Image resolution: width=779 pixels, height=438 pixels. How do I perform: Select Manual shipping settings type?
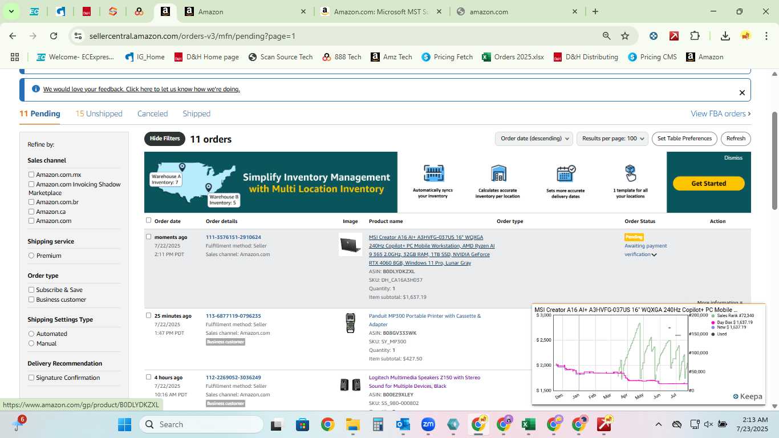click(31, 343)
